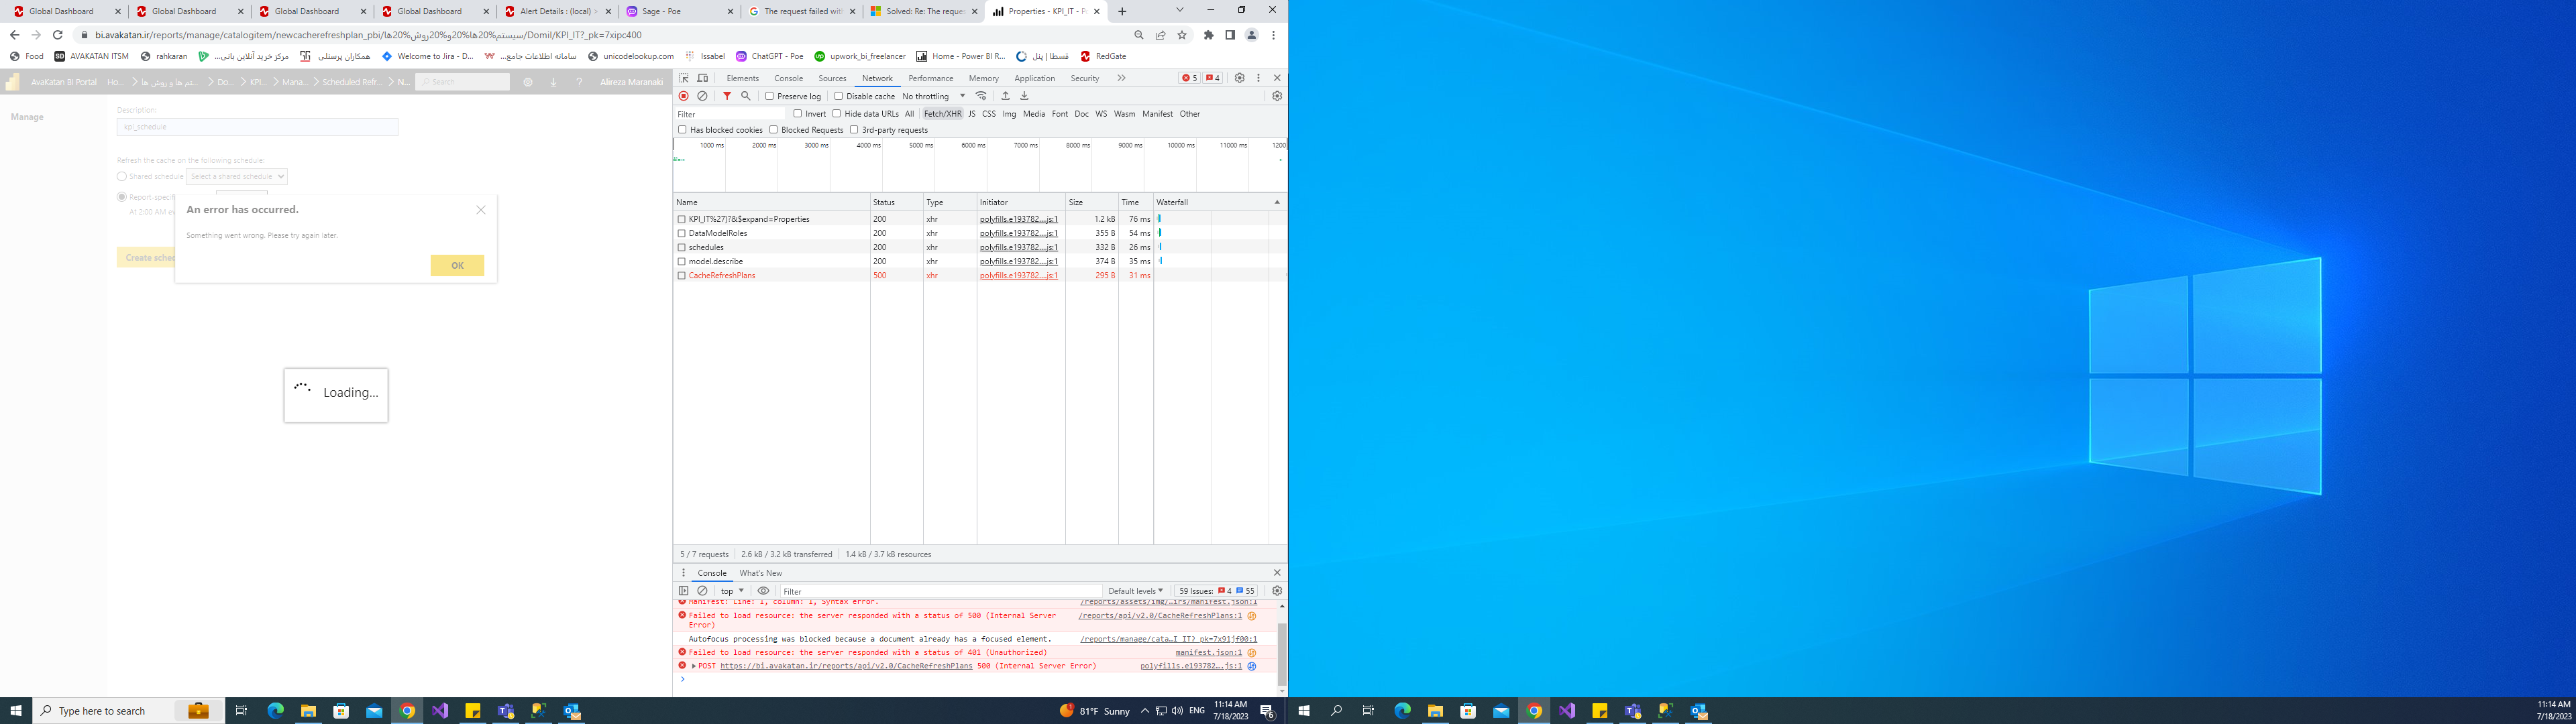Open the console top context dropdown
Viewport: 2576px width, 724px height.
click(732, 591)
